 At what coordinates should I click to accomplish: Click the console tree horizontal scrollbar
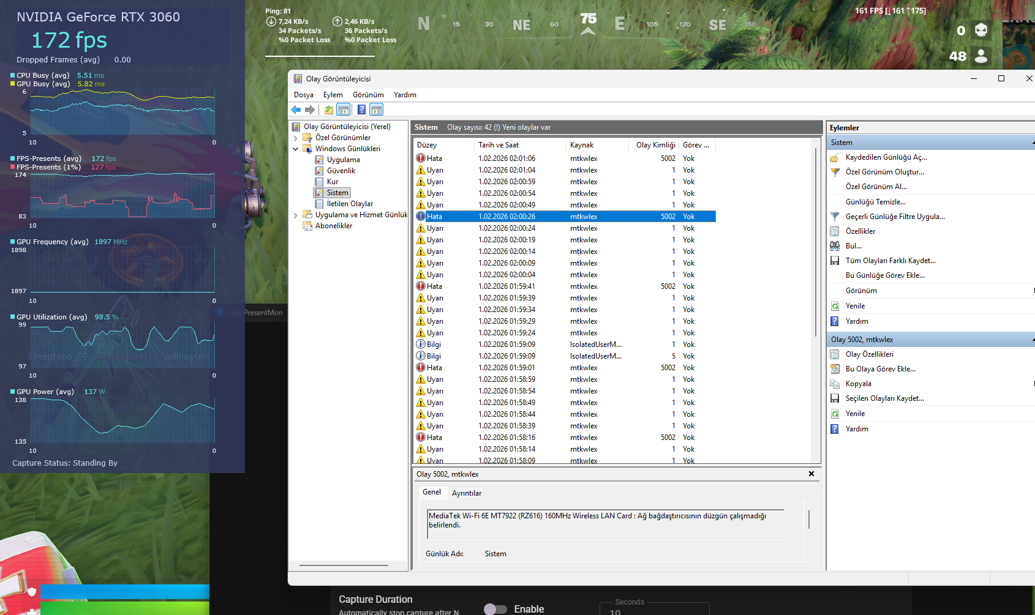pos(344,565)
